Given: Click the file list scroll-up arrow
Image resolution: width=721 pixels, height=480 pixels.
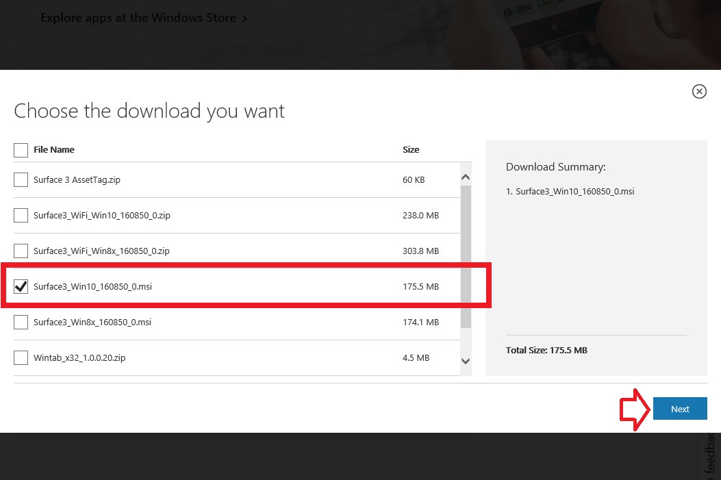Looking at the screenshot, I should tap(466, 177).
